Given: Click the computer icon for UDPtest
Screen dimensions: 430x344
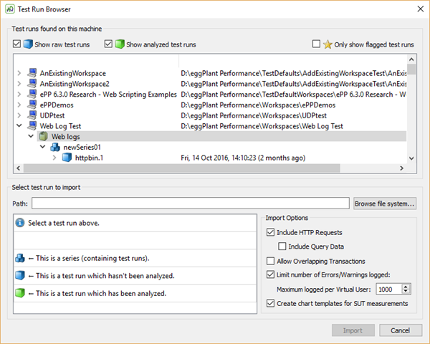Looking at the screenshot, I should click(x=32, y=115).
